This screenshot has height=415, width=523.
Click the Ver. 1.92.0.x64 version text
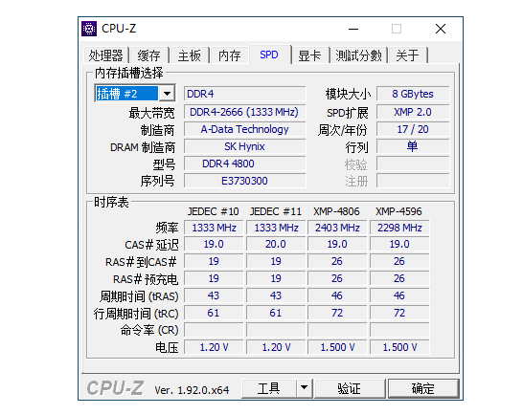click(192, 390)
